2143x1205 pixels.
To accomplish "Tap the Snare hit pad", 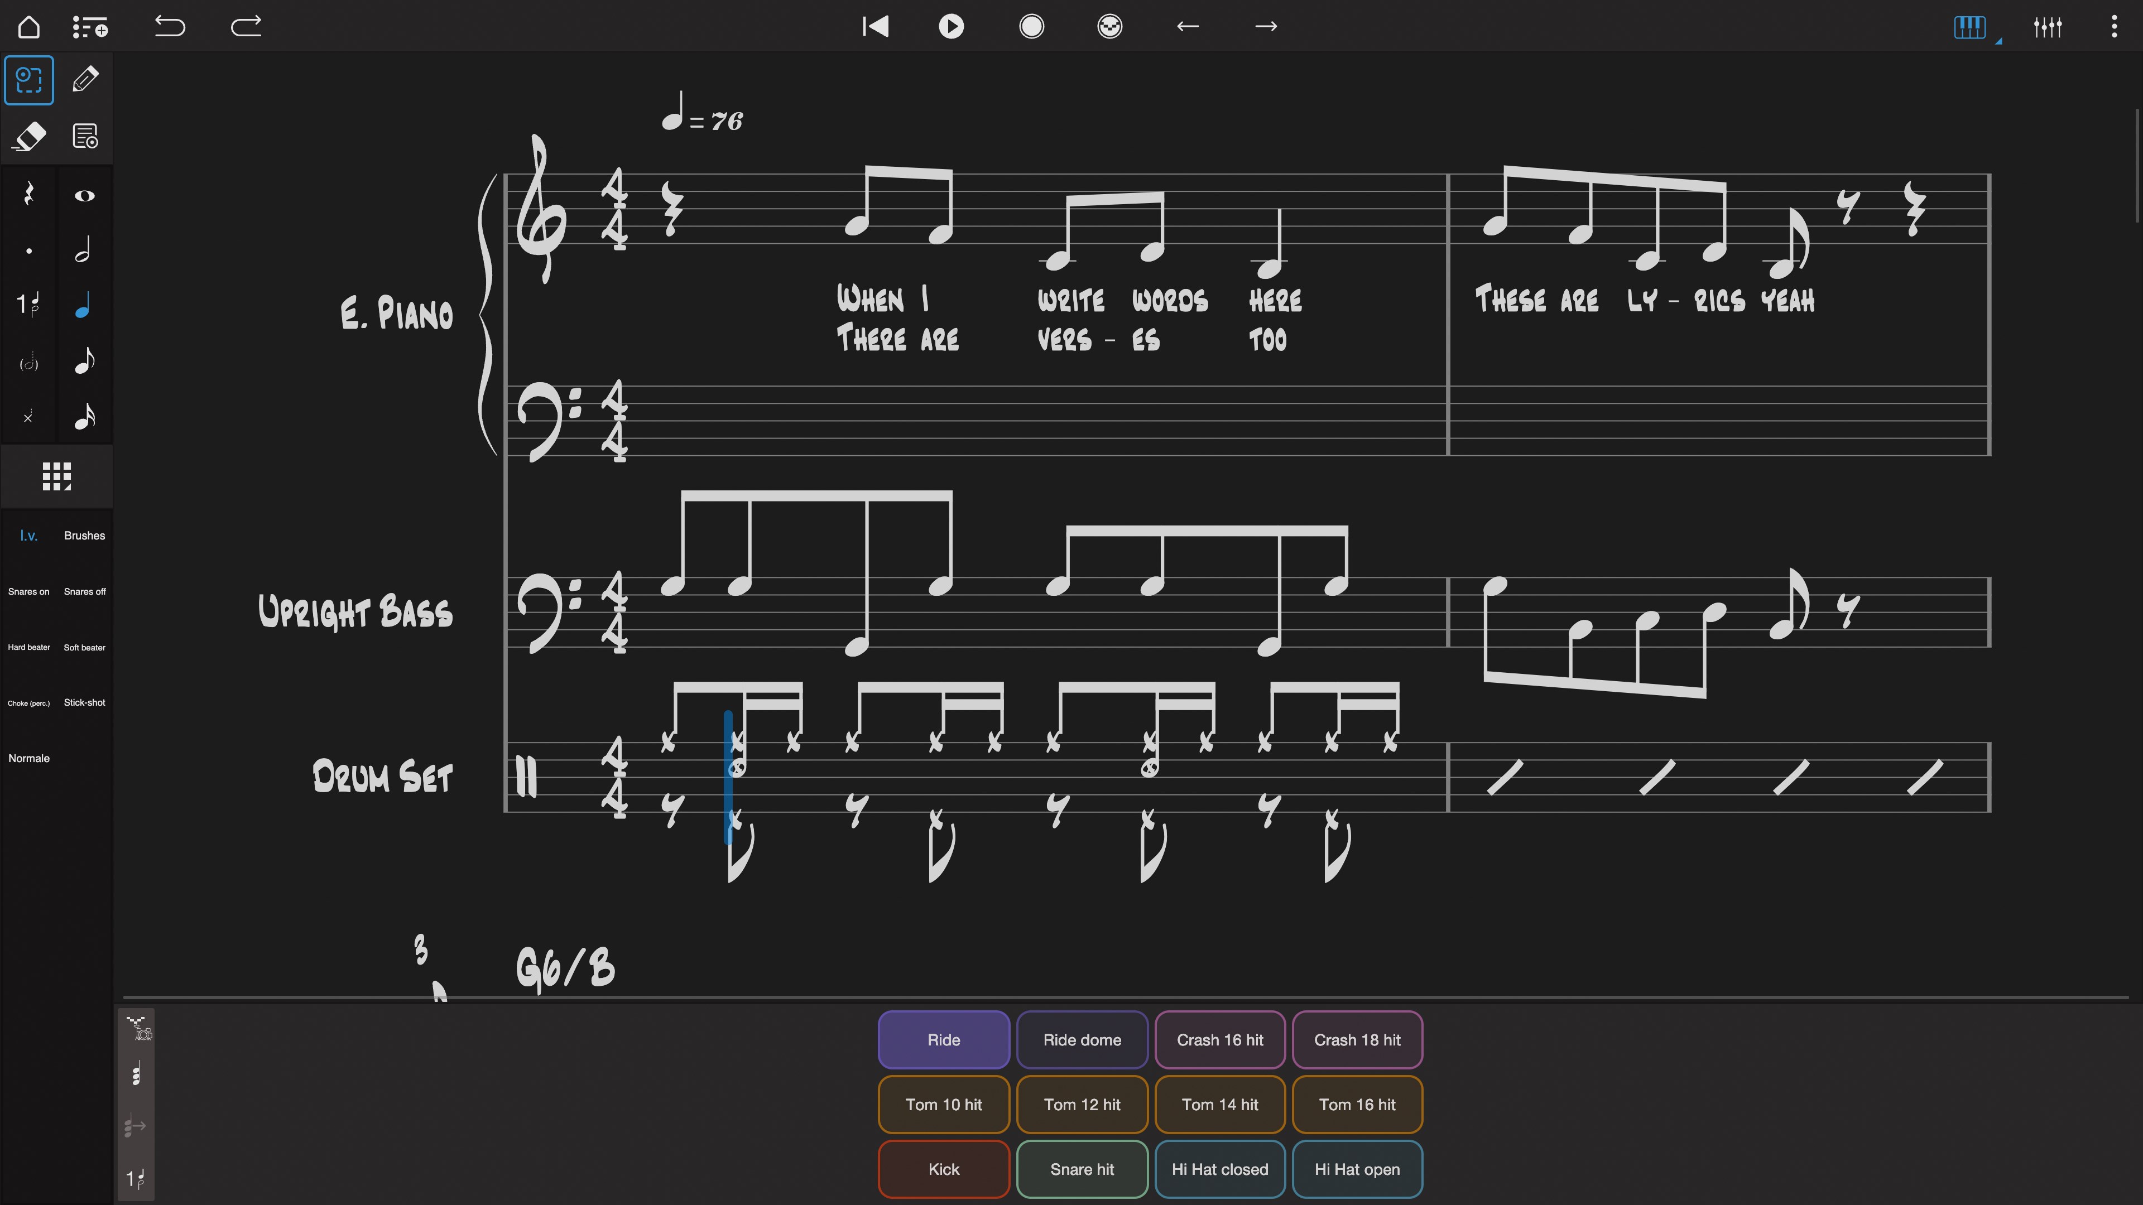I will [x=1080, y=1168].
